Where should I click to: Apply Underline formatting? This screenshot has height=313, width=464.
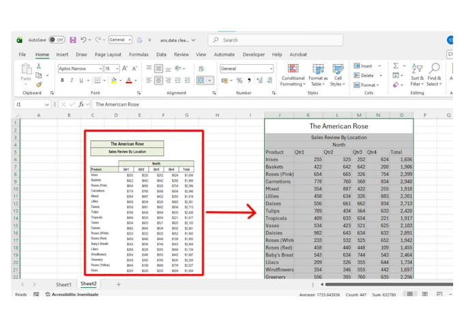81,80
